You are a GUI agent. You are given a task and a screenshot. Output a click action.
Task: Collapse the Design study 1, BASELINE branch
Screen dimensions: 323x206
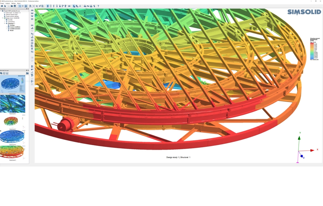click(x=3, y=18)
